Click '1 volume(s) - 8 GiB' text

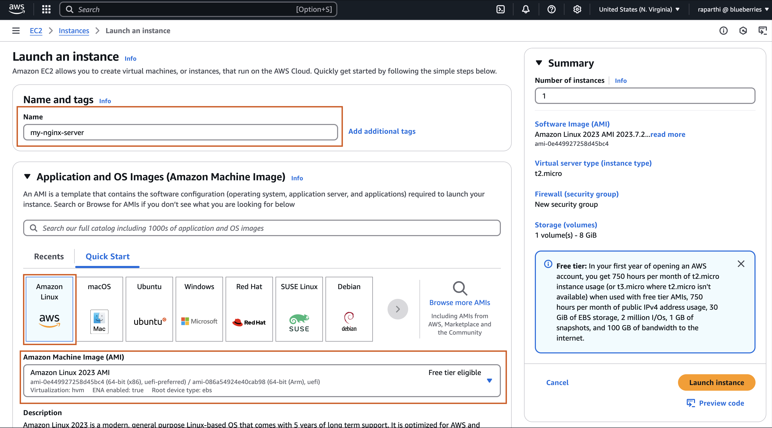[565, 235]
